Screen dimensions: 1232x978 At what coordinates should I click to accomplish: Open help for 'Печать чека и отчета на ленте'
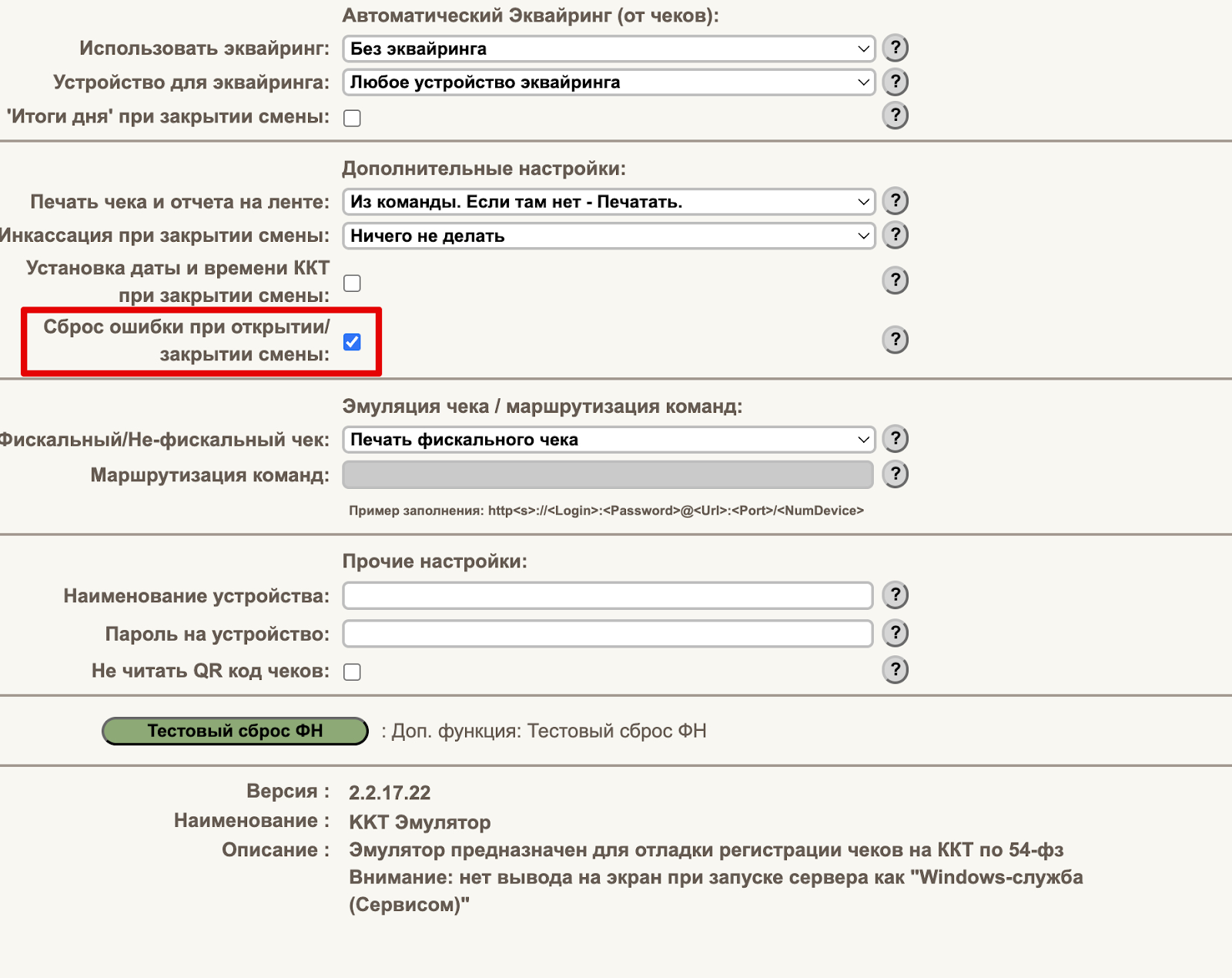pos(895,201)
